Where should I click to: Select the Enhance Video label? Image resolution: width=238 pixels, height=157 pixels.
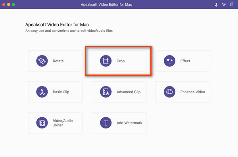click(193, 92)
